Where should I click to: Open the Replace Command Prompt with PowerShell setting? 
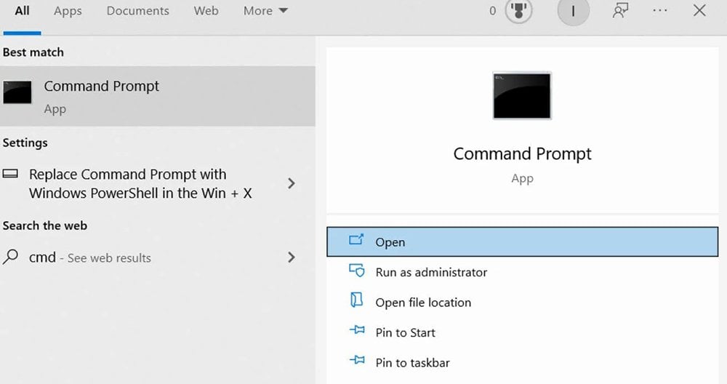point(140,183)
